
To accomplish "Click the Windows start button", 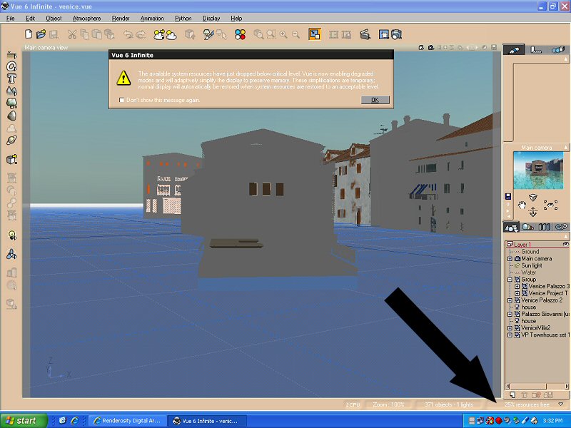I will [x=24, y=421].
